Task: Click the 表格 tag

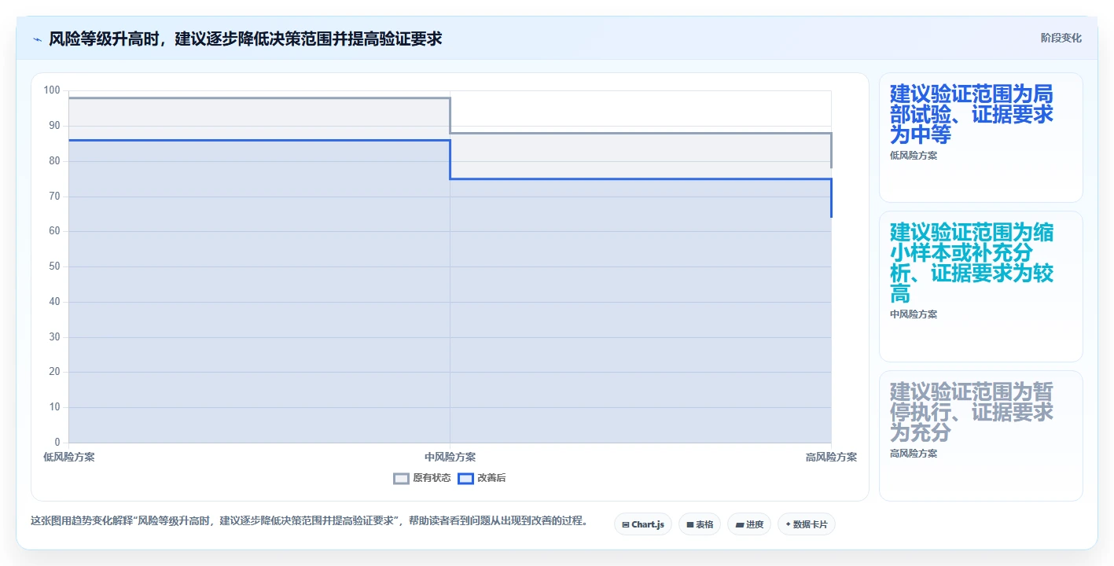Action: click(699, 524)
